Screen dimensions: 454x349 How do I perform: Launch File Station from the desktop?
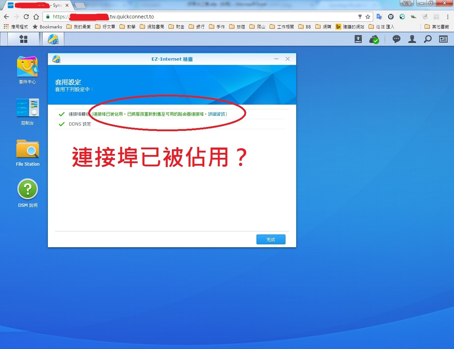28,153
